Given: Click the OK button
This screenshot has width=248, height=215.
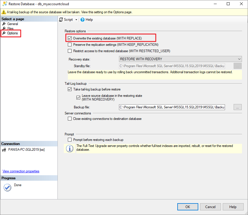Looking at the screenshot, I should pos(188,207).
